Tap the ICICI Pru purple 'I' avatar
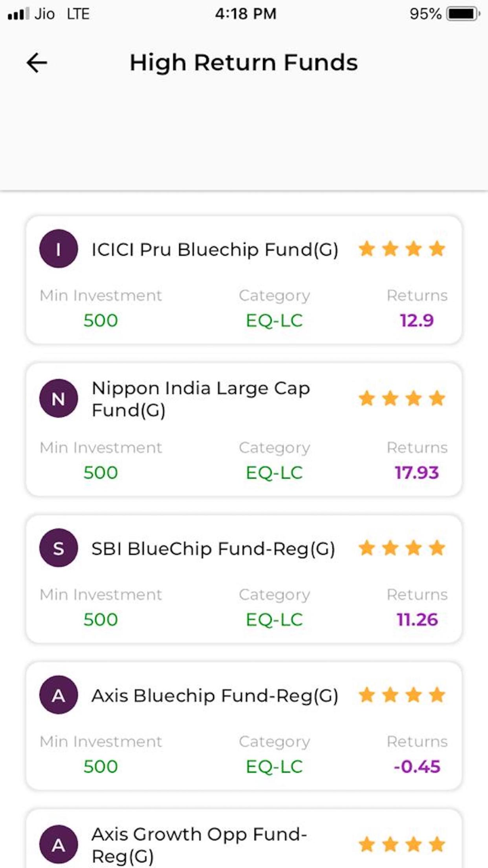 58,250
